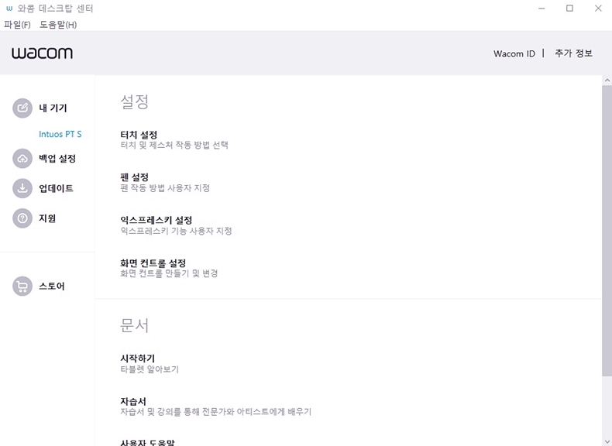The image size is (612, 446).
Task: Click the 스토어 shopping cart icon
Action: click(22, 286)
